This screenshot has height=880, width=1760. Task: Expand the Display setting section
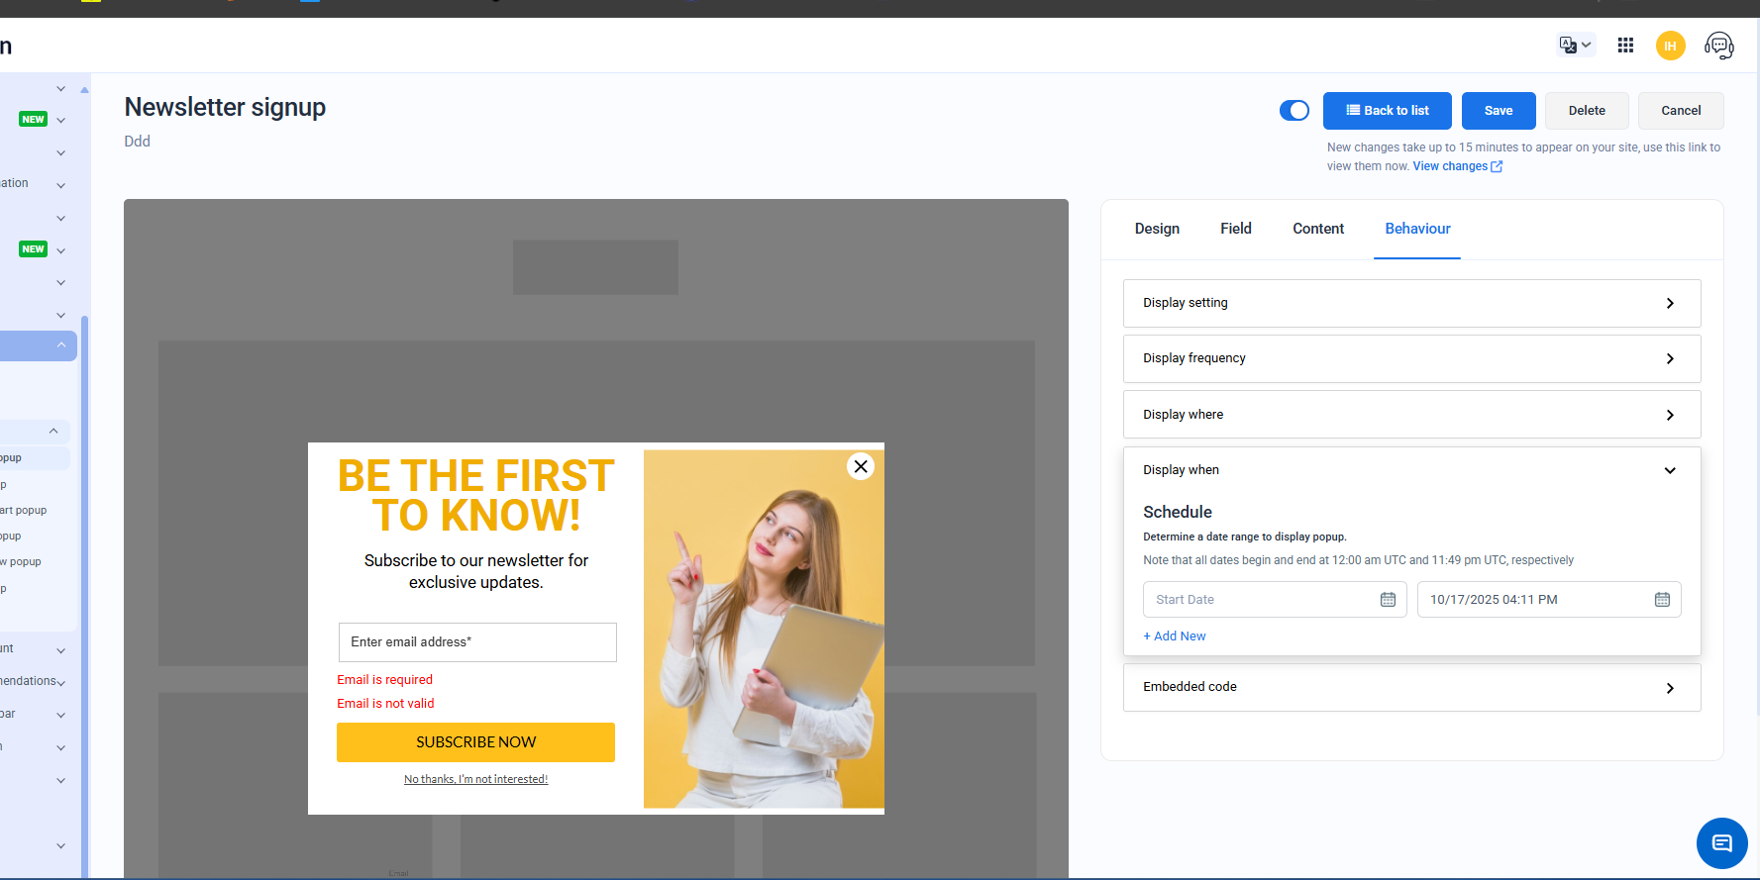click(1411, 303)
